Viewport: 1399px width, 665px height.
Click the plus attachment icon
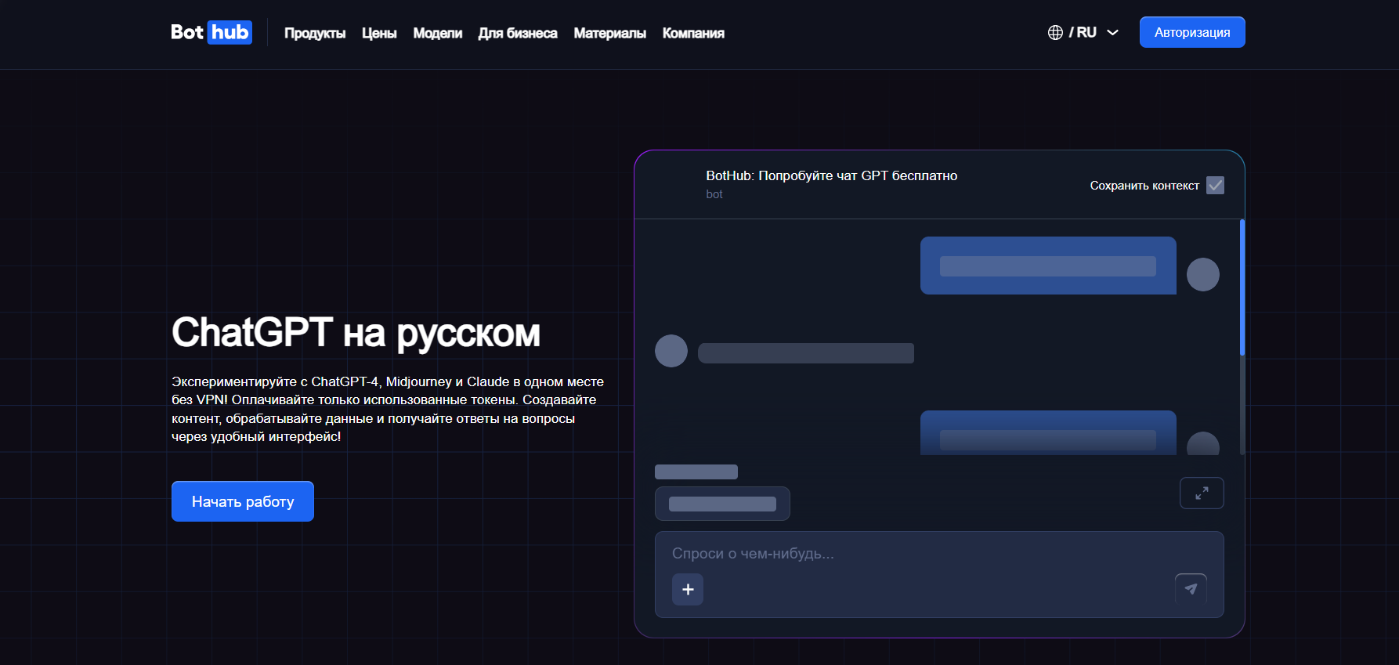[687, 589]
